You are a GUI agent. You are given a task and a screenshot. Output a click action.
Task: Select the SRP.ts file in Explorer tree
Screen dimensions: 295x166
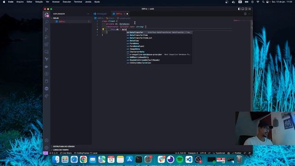[x=71, y=22]
